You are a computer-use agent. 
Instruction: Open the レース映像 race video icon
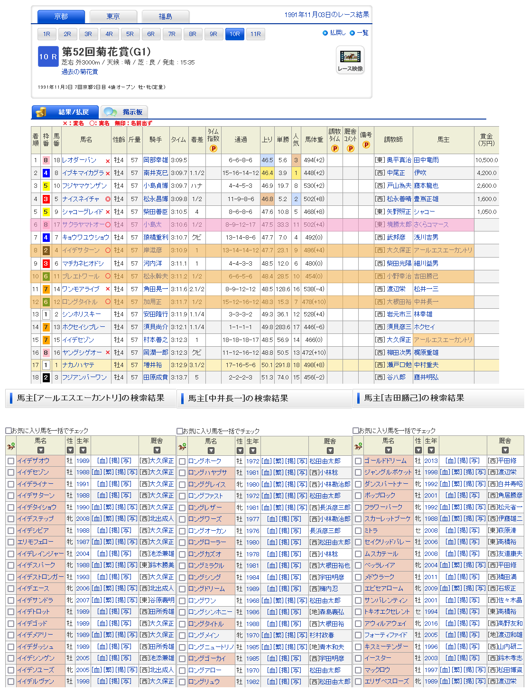[350, 60]
